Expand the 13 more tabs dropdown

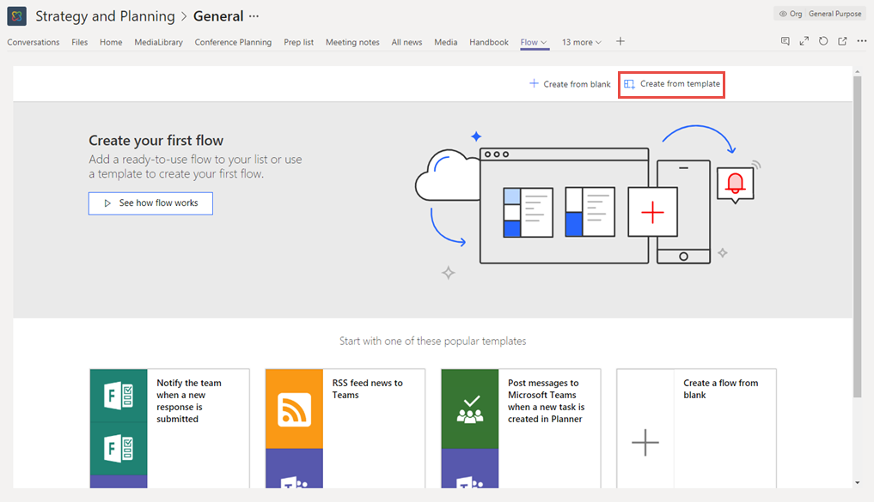(x=582, y=42)
